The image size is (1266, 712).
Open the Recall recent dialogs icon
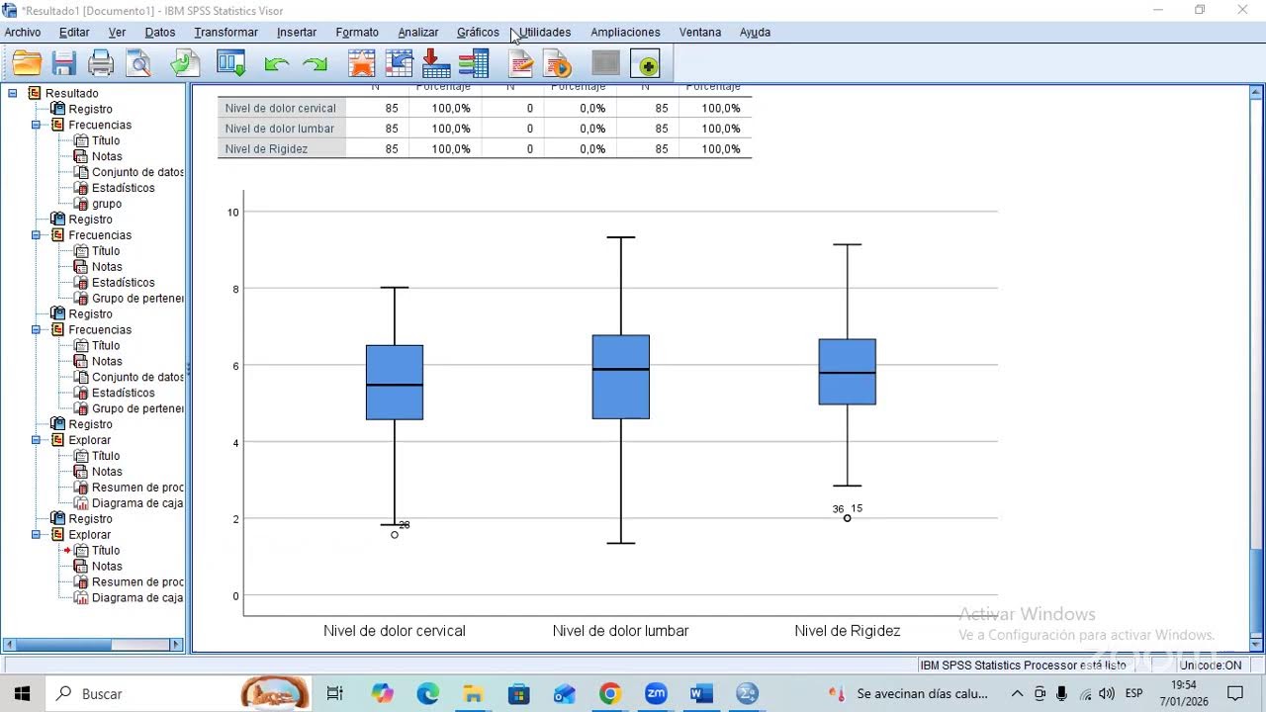(x=231, y=64)
